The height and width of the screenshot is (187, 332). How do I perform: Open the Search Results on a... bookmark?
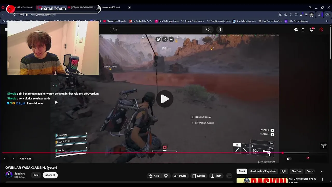(x=244, y=21)
